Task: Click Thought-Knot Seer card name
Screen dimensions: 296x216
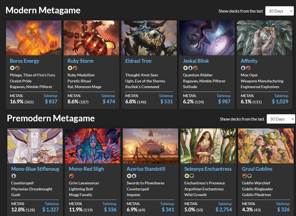Action: tap(142, 75)
